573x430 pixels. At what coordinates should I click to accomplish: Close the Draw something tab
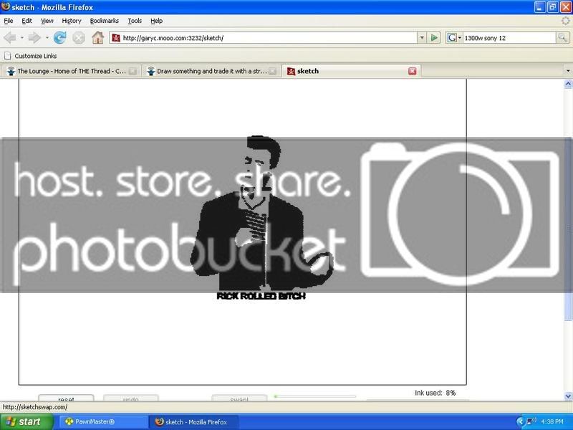coord(272,71)
